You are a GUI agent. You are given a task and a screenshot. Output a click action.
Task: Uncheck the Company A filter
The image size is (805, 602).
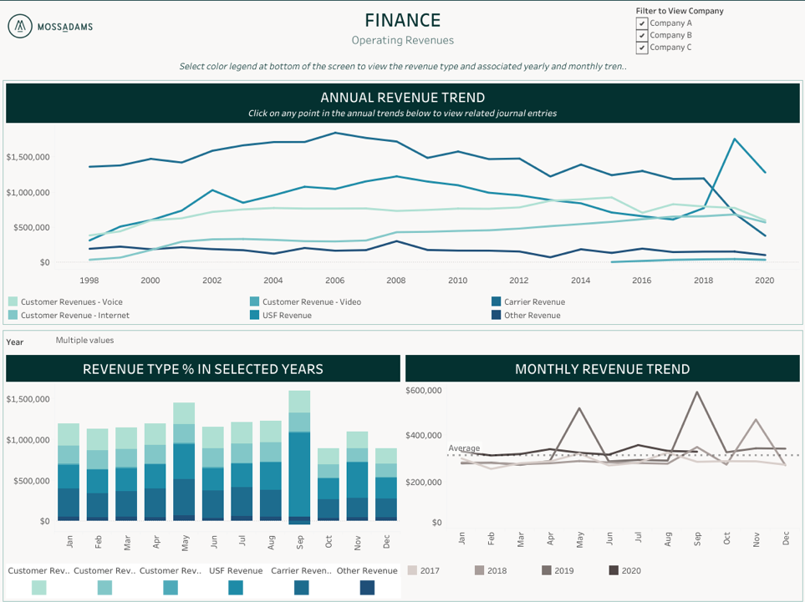[642, 23]
